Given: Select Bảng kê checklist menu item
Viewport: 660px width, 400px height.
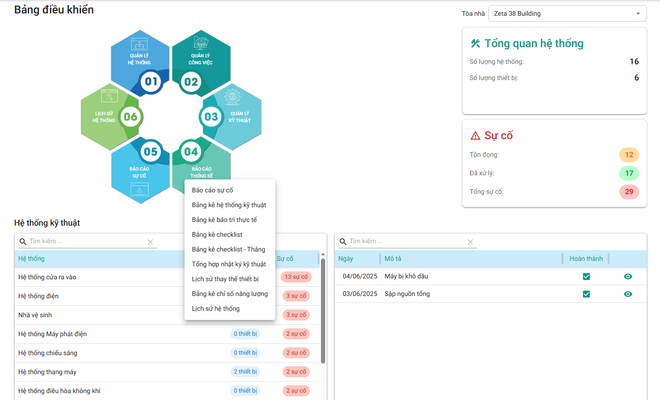Looking at the screenshot, I should pyautogui.click(x=217, y=234).
